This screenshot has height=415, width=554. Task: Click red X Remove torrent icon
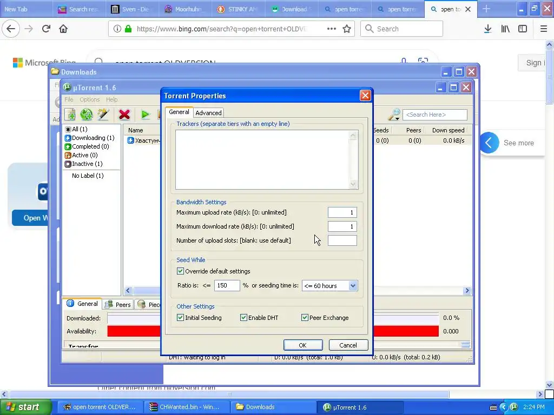(124, 115)
